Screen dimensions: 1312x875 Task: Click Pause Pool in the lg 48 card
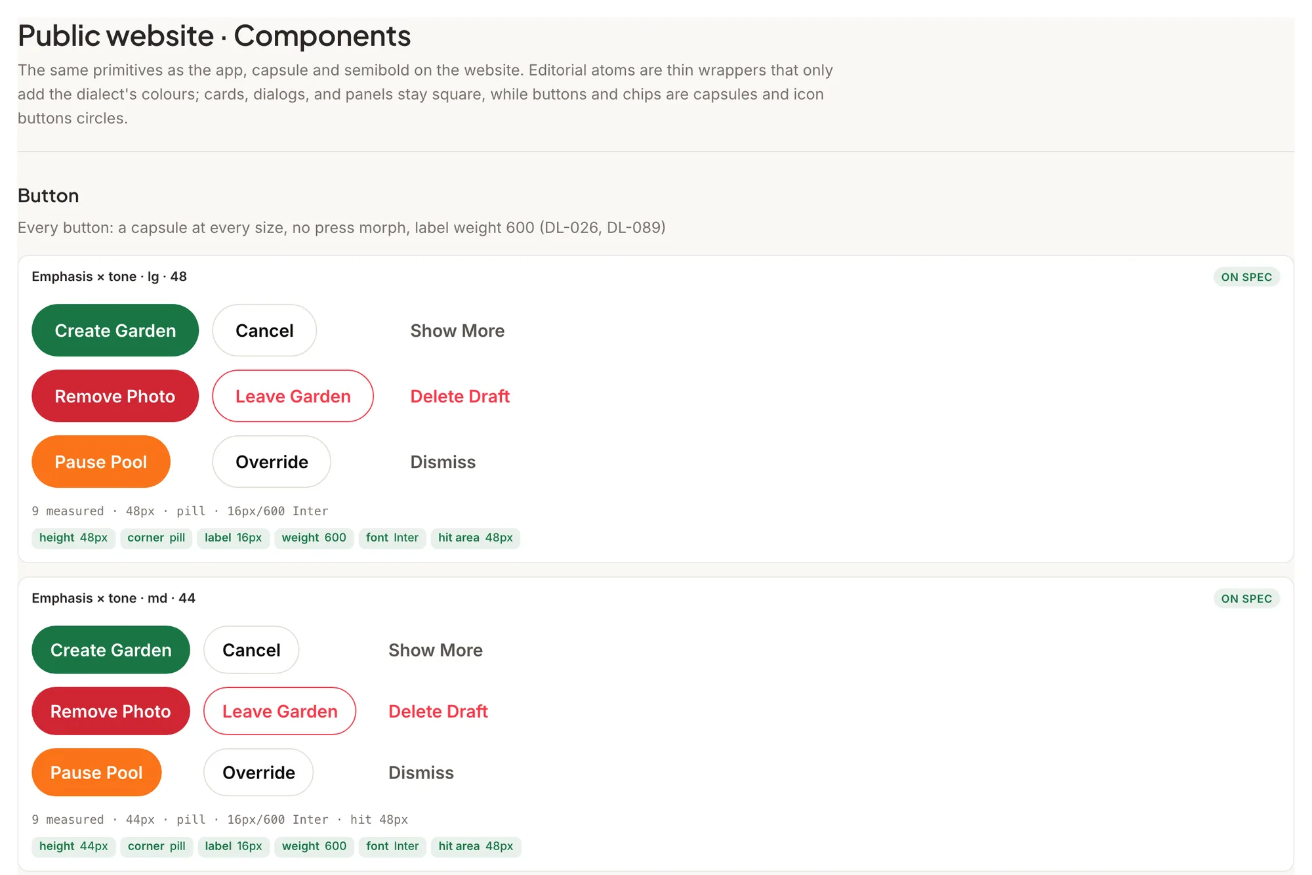101,461
